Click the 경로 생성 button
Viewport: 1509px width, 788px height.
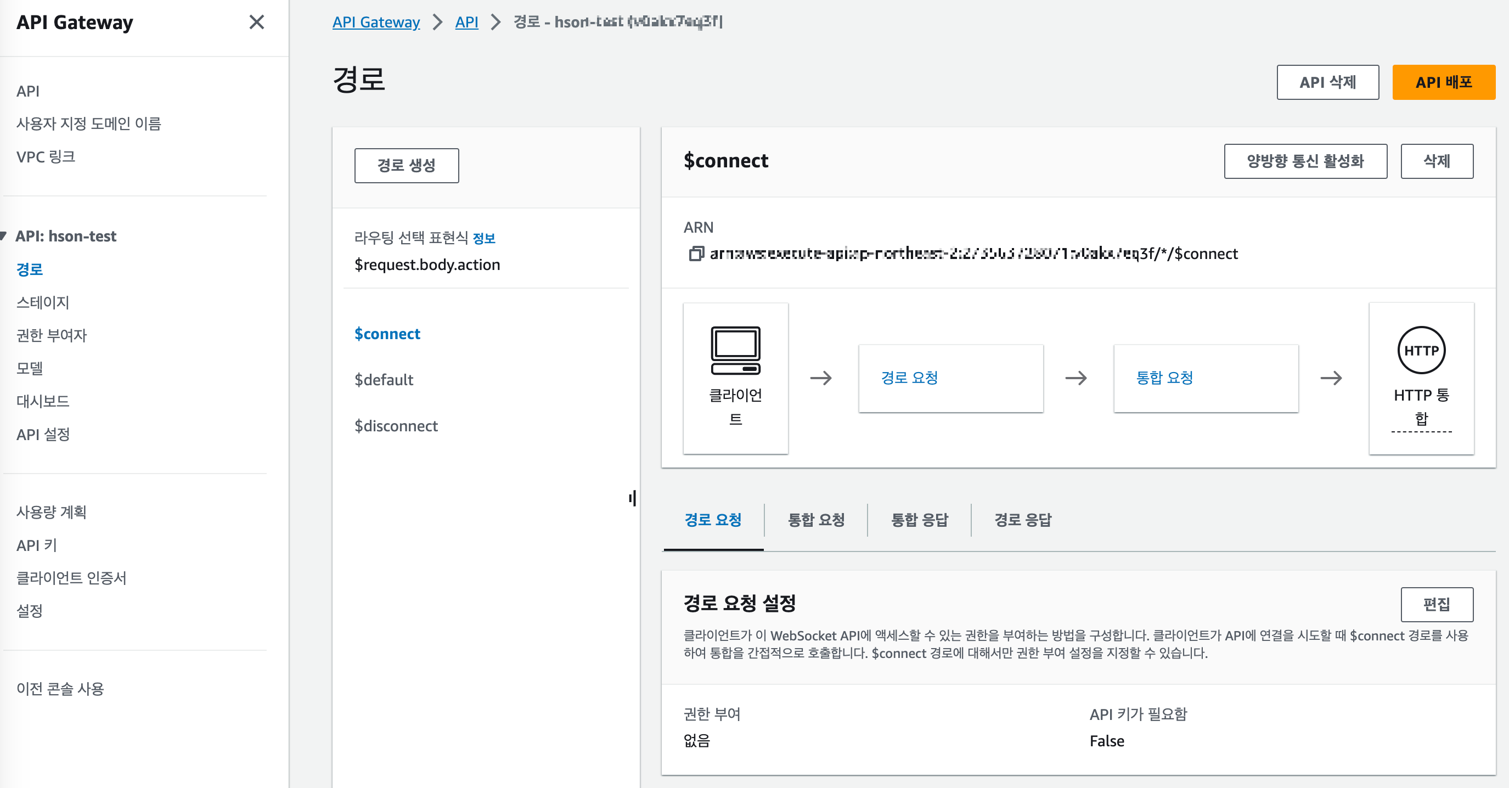tap(407, 166)
